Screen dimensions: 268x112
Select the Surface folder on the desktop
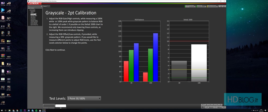pos(3,33)
